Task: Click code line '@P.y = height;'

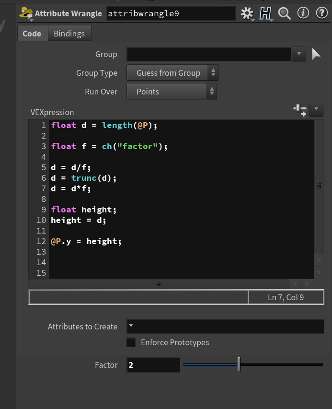Action: [86, 242]
